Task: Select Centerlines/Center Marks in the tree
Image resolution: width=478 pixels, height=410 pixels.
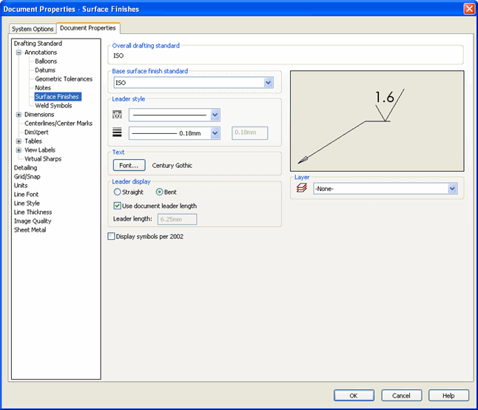Action: pyautogui.click(x=58, y=123)
